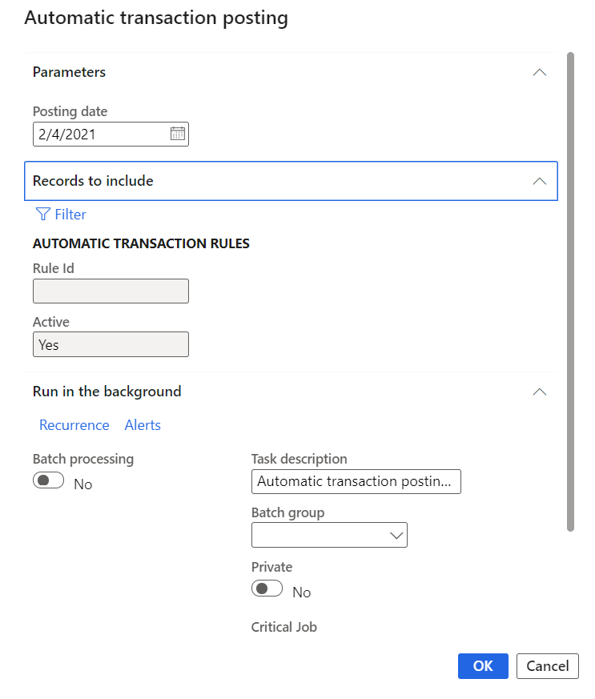Click the Records to include header title
The width and height of the screenshot is (595, 699).
93,181
